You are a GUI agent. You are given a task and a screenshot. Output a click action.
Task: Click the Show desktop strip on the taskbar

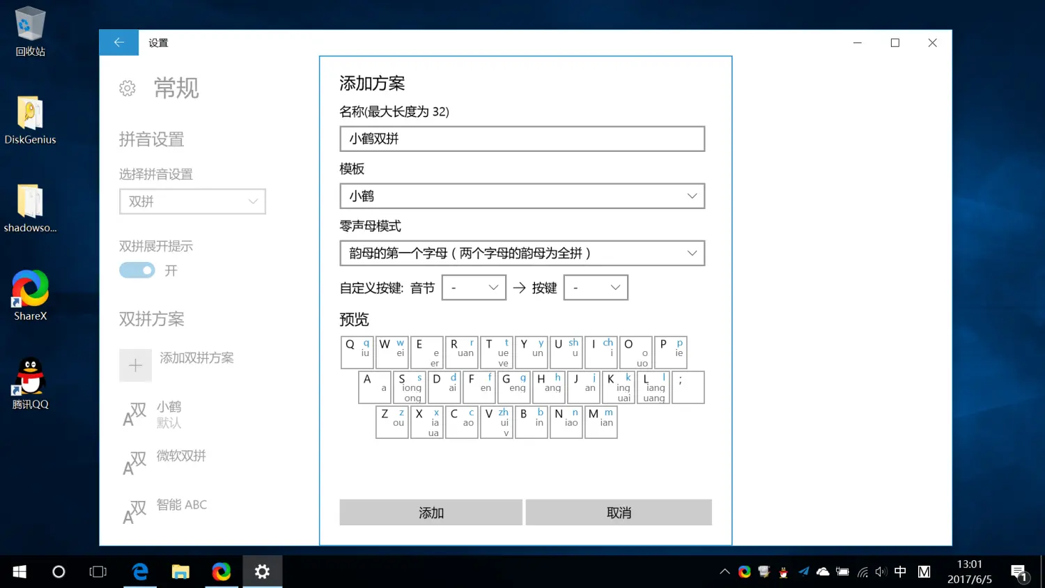pos(1042,572)
